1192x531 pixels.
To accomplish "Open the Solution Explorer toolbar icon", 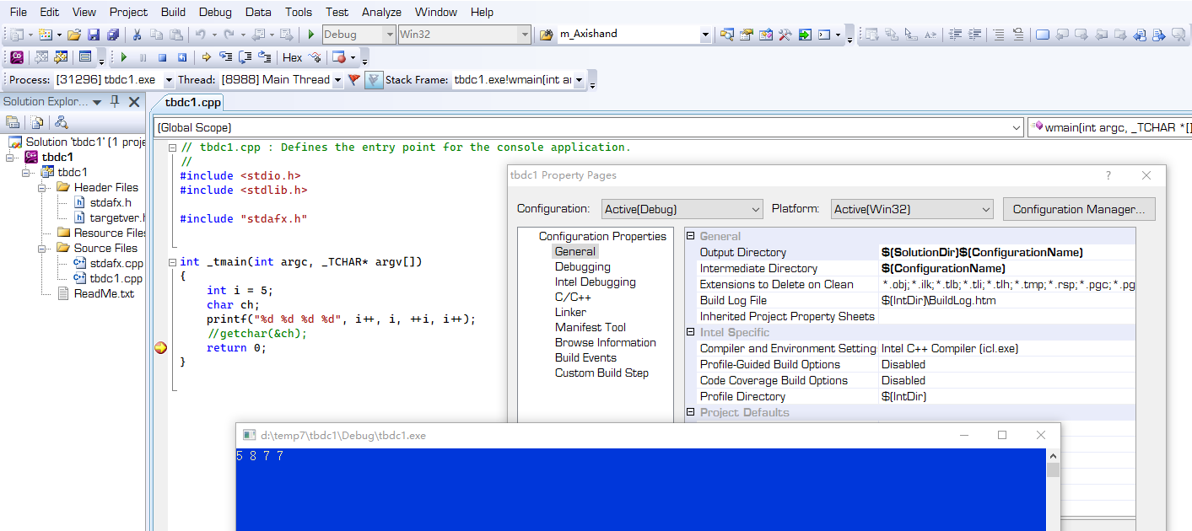I will click(x=727, y=35).
